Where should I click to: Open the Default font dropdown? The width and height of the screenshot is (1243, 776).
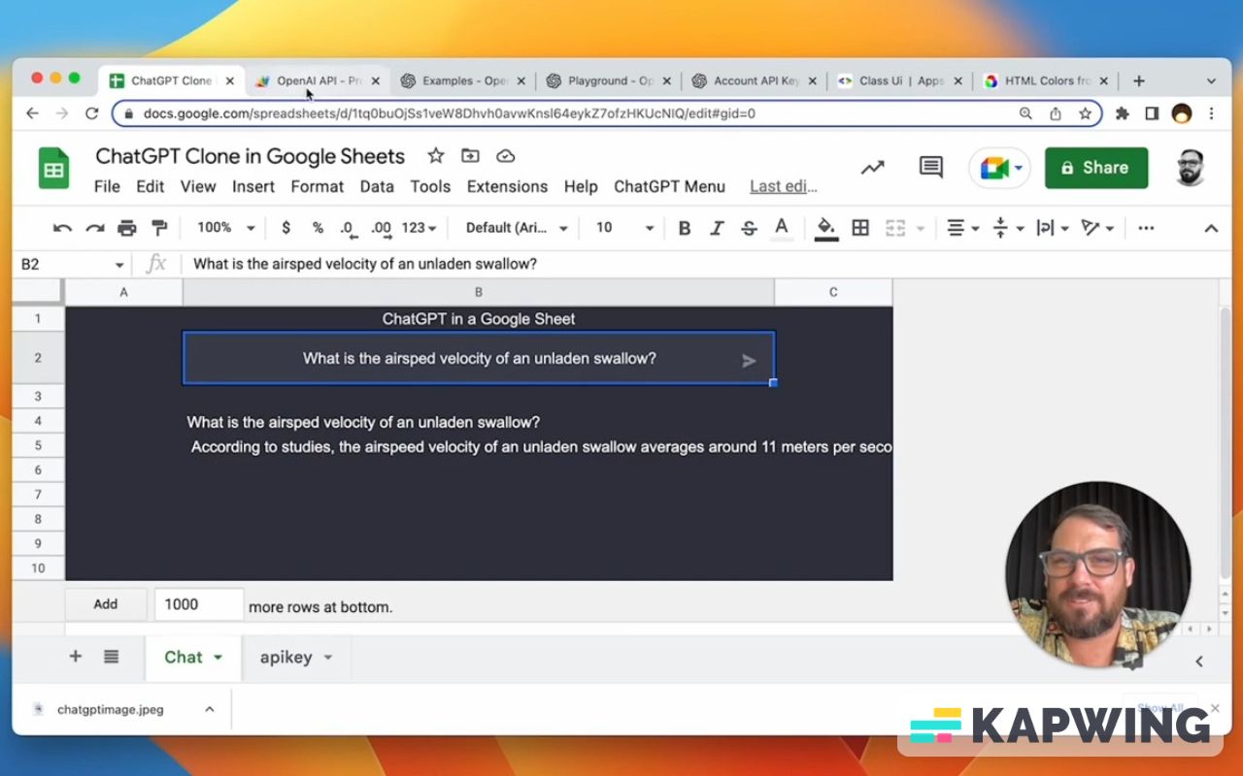coord(517,228)
